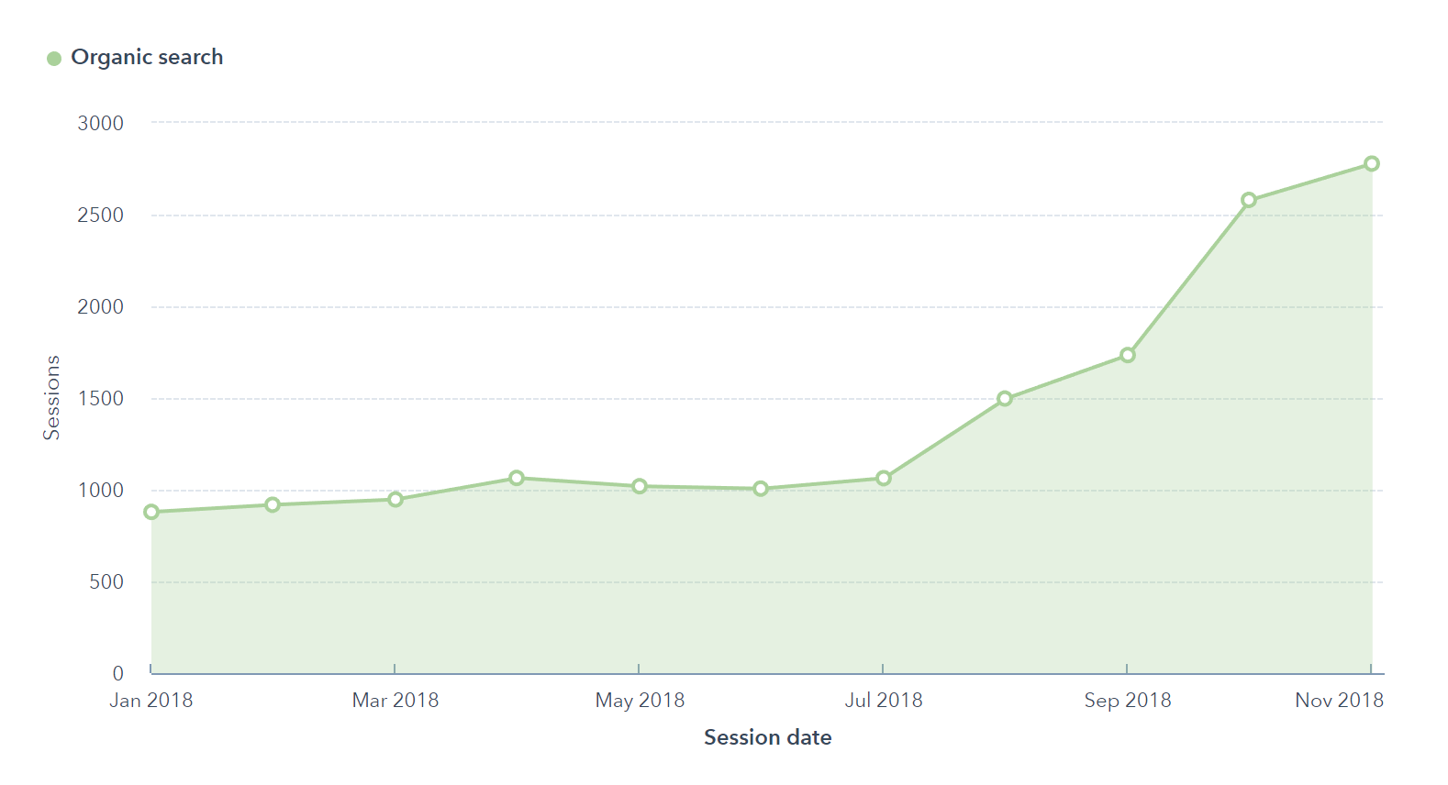Click the 'Sessions' vertical axis title
Viewport: 1448px width, 785px height.
(51, 398)
